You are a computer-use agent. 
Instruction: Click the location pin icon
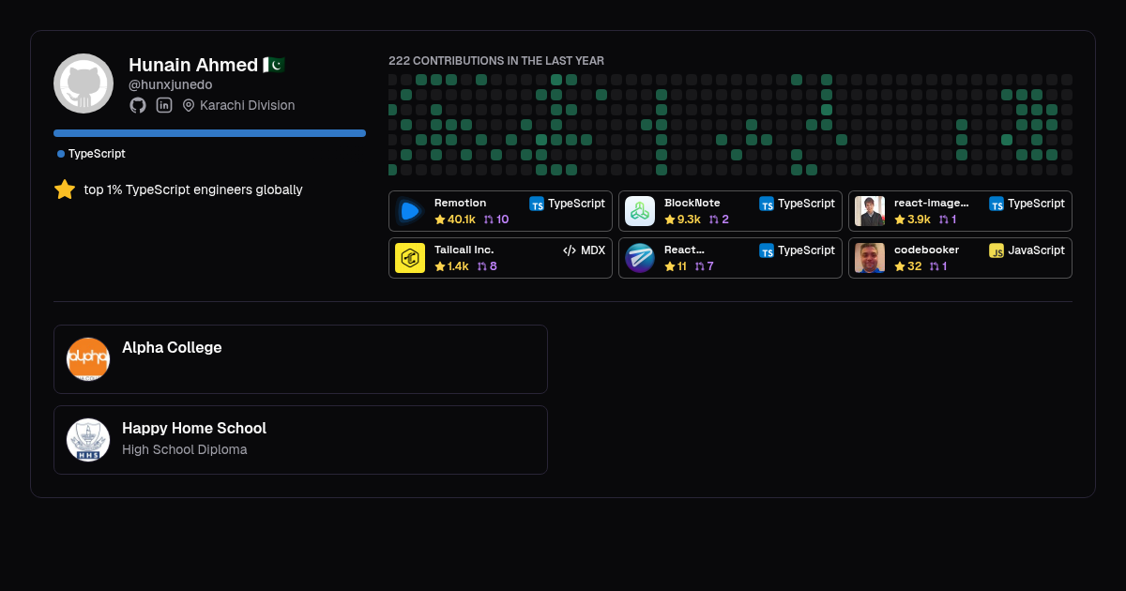(x=189, y=105)
